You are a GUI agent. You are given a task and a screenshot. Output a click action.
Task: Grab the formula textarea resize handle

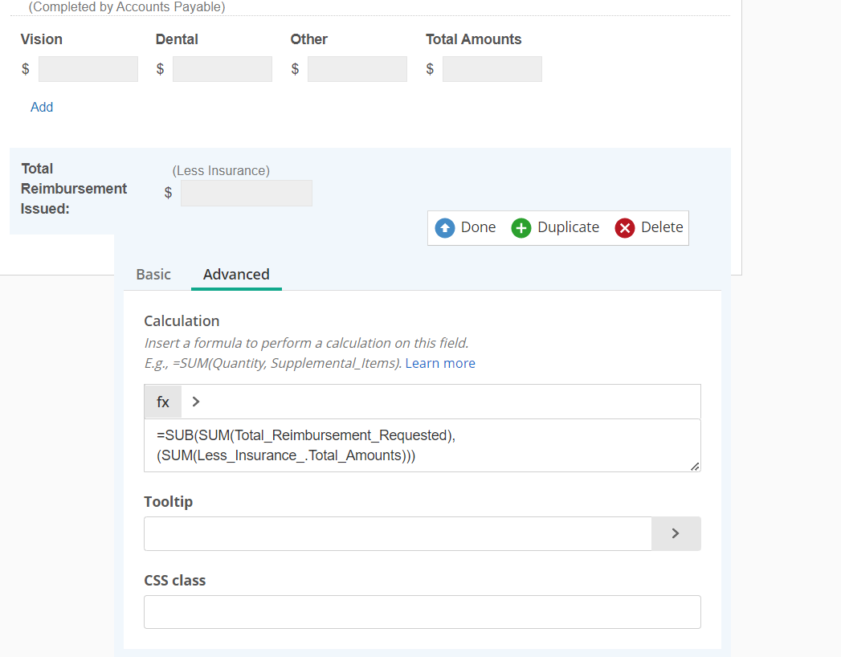coord(694,466)
